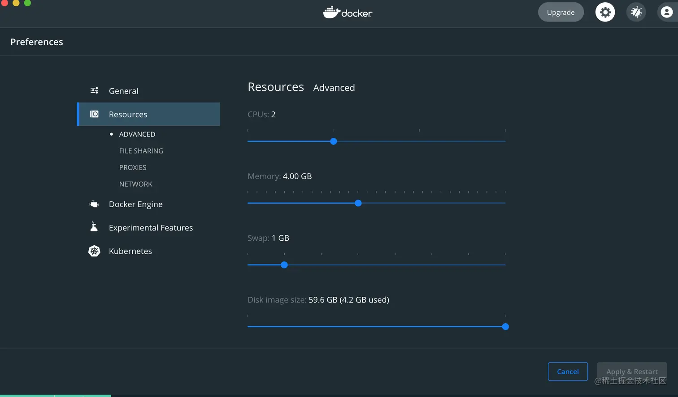
Task: Click the Swap slider handle
Action: 284,265
